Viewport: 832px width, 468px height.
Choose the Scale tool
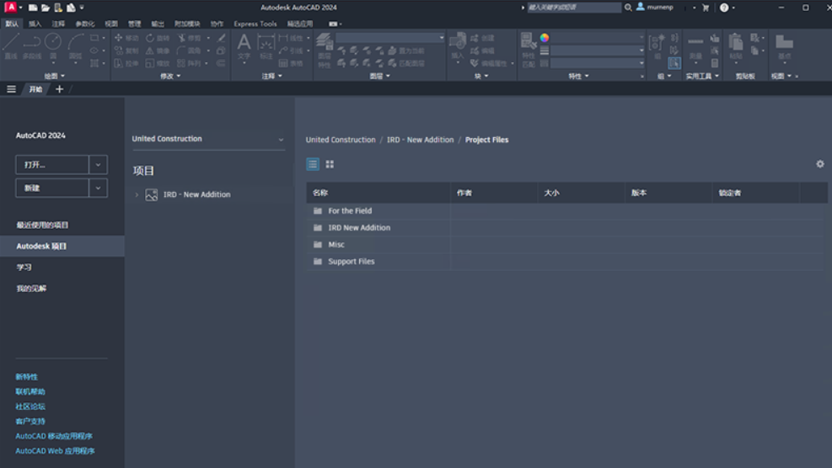[158, 64]
